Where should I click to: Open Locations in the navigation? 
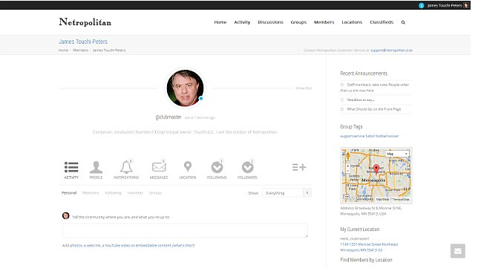pos(352,22)
